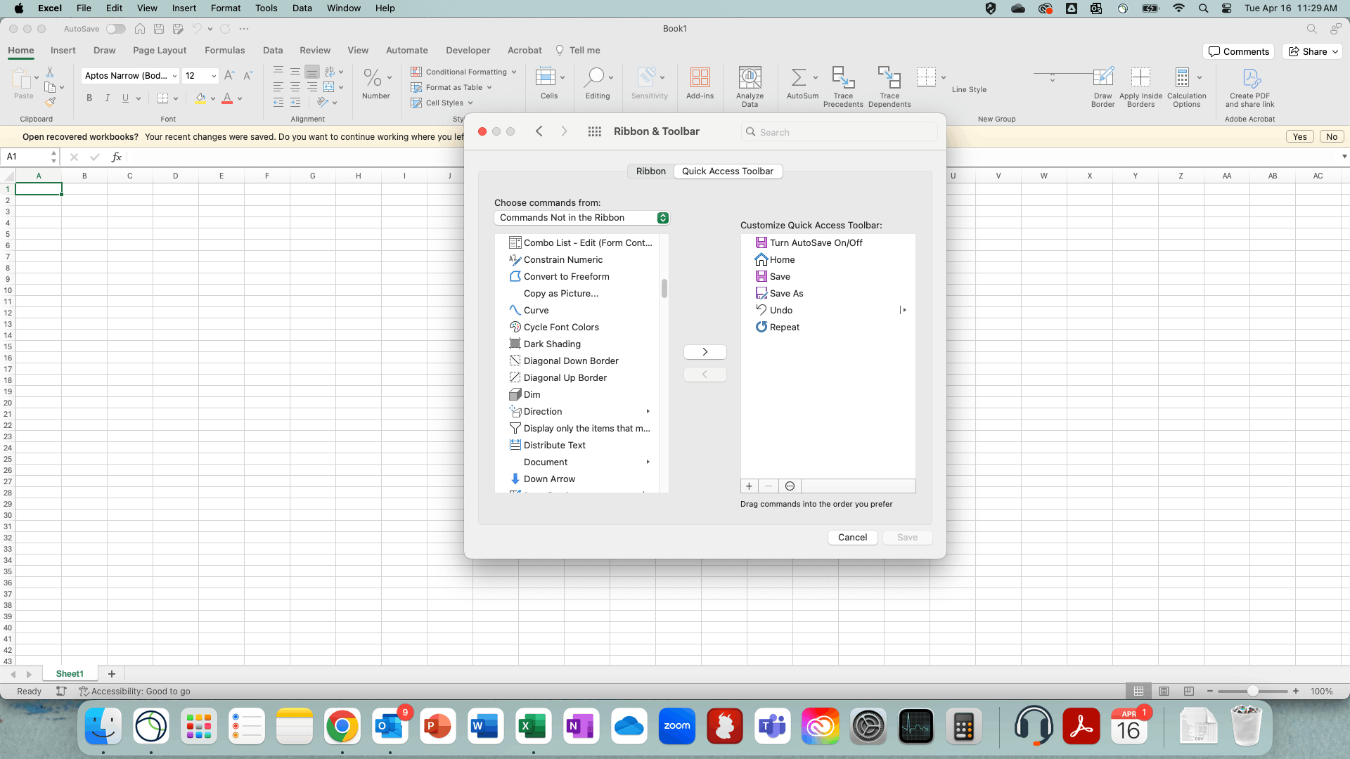This screenshot has height=759, width=1350.
Task: Click the Trace Precedents icon
Action: click(x=842, y=77)
